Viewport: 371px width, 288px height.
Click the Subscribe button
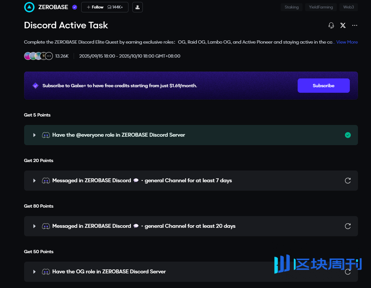(323, 86)
